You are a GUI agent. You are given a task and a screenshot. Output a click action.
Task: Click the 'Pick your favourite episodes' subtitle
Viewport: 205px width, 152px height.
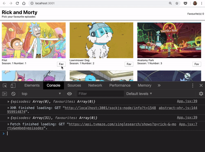pyautogui.click(x=19, y=17)
